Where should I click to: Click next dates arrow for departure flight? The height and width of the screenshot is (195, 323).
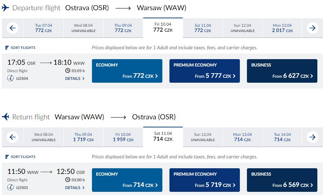click(312, 28)
